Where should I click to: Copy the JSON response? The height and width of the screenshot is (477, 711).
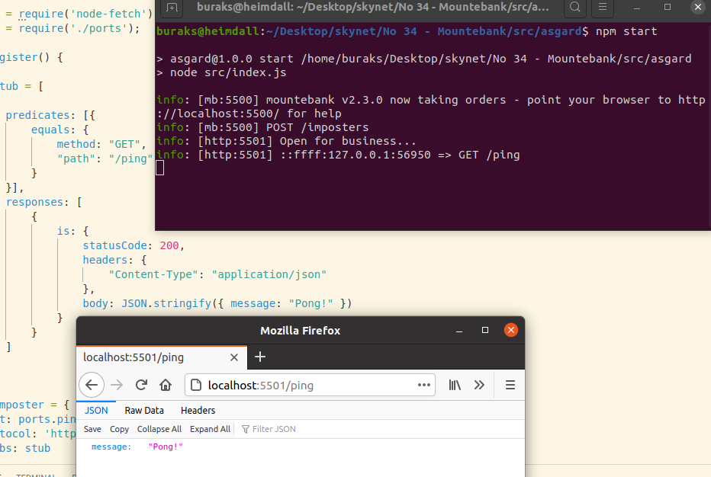(119, 428)
